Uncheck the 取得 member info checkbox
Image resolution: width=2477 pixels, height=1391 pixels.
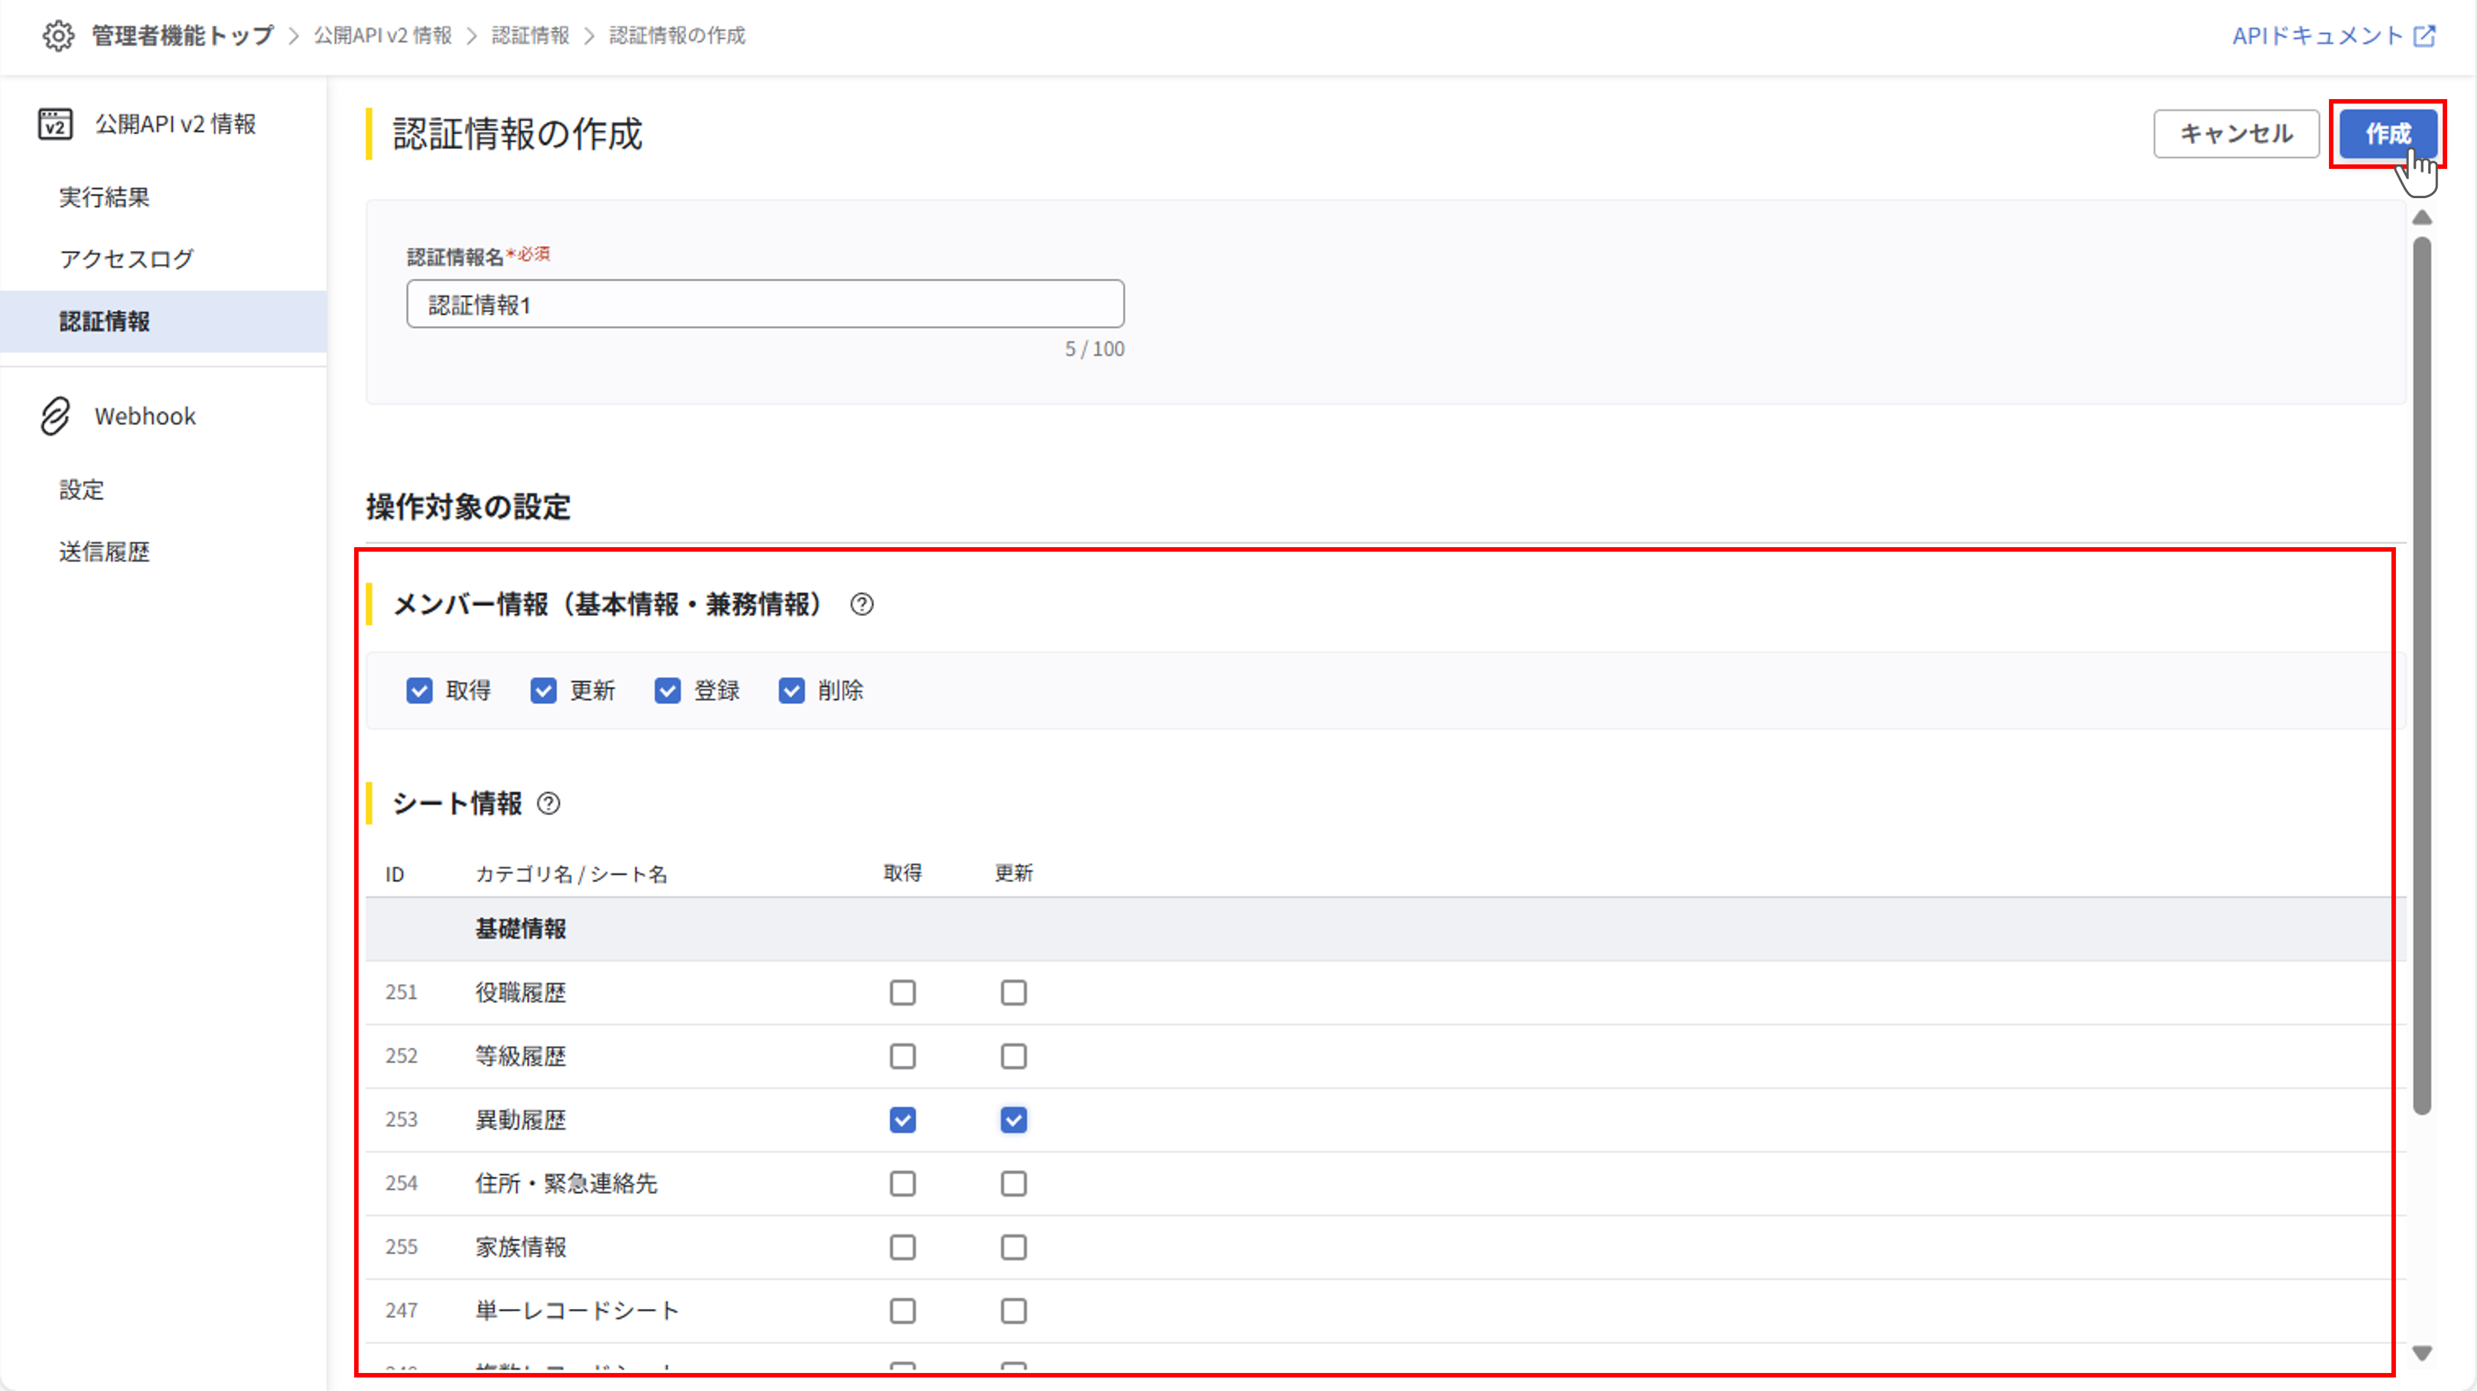point(419,691)
